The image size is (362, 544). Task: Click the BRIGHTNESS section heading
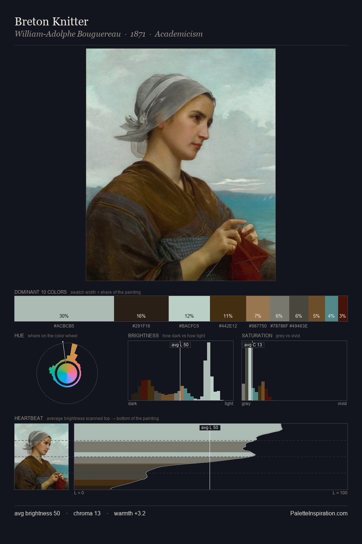pos(143,335)
